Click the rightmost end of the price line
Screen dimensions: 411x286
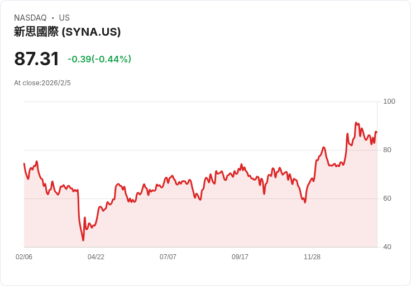[x=376, y=132]
